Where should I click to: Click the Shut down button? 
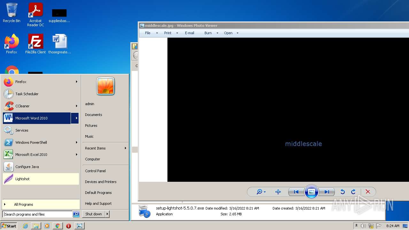point(94,214)
